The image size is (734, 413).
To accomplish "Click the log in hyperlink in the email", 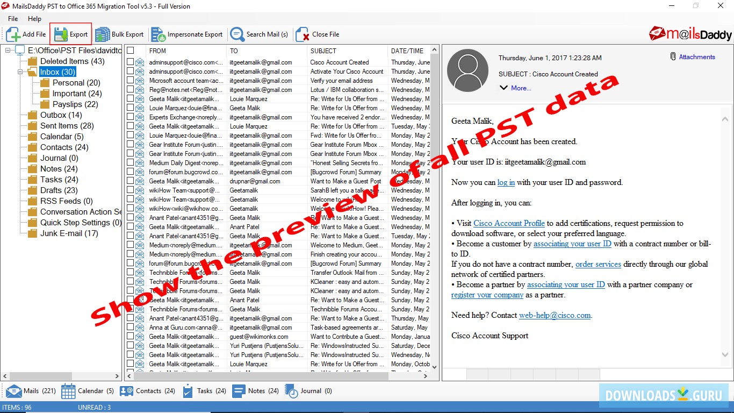I will point(506,182).
